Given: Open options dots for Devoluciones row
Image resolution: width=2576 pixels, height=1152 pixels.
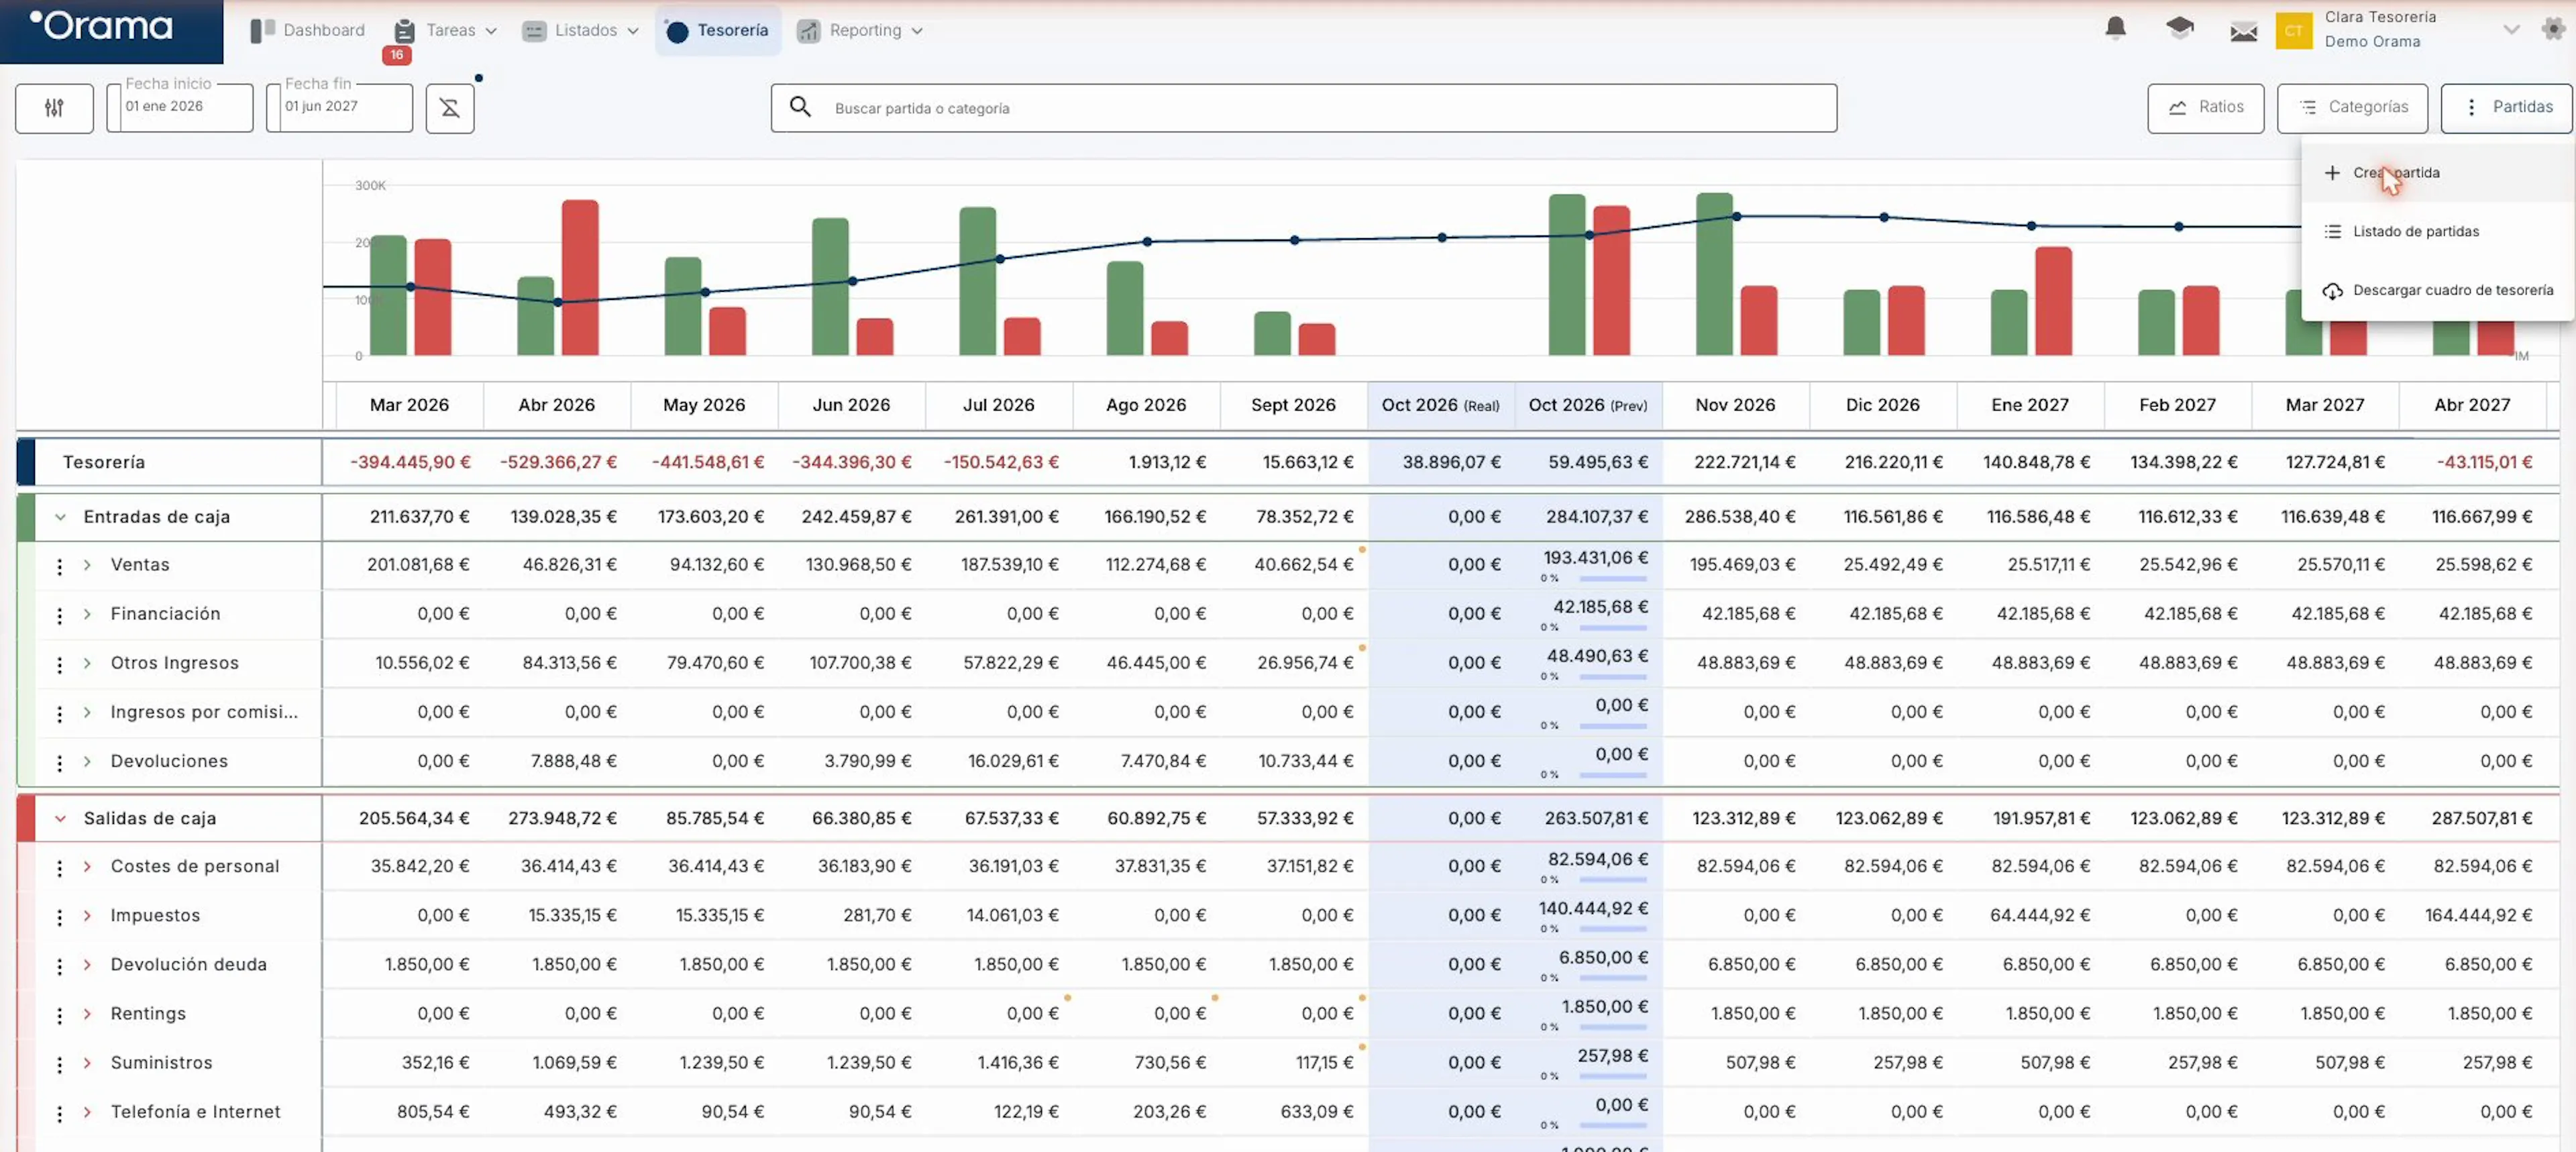Looking at the screenshot, I should (x=60, y=763).
